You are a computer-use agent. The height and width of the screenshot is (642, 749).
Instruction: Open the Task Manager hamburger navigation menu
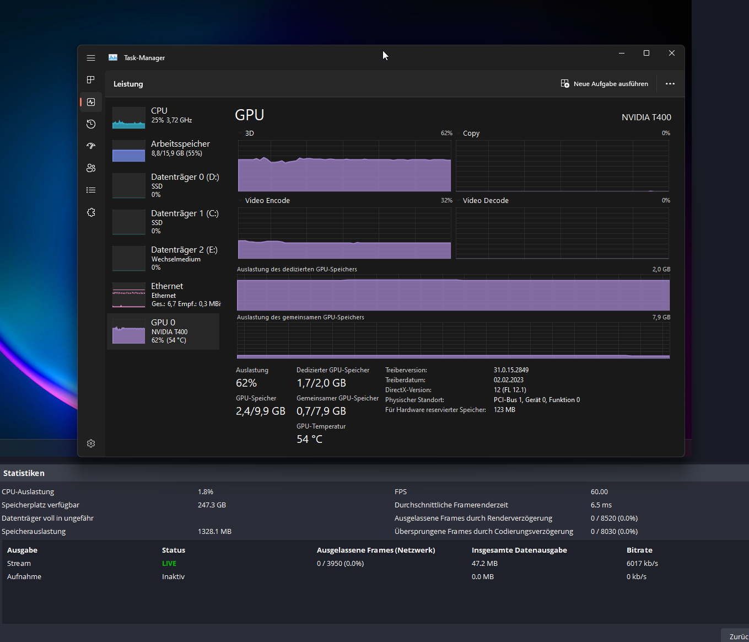(x=91, y=58)
